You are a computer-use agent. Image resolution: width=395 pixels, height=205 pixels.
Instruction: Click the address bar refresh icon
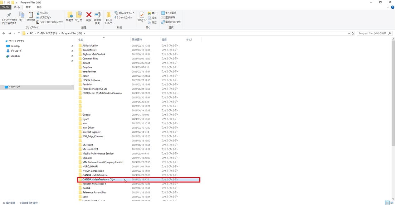click(353, 33)
